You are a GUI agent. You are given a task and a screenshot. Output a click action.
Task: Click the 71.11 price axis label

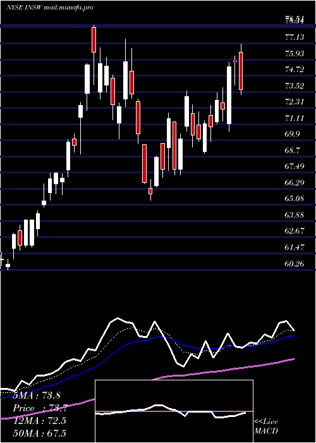point(295,118)
